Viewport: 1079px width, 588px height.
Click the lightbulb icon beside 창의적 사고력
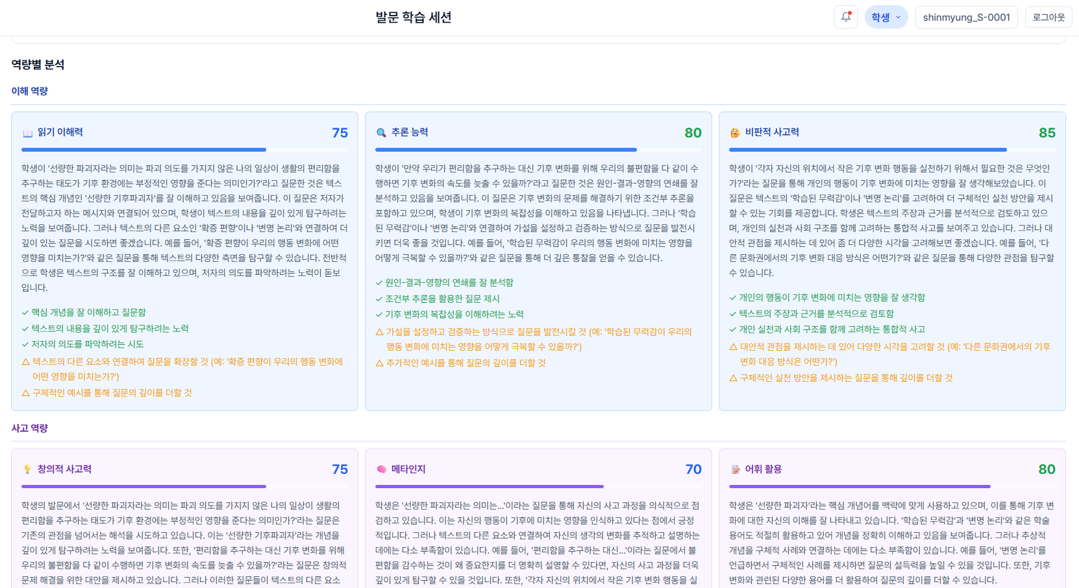coord(27,469)
